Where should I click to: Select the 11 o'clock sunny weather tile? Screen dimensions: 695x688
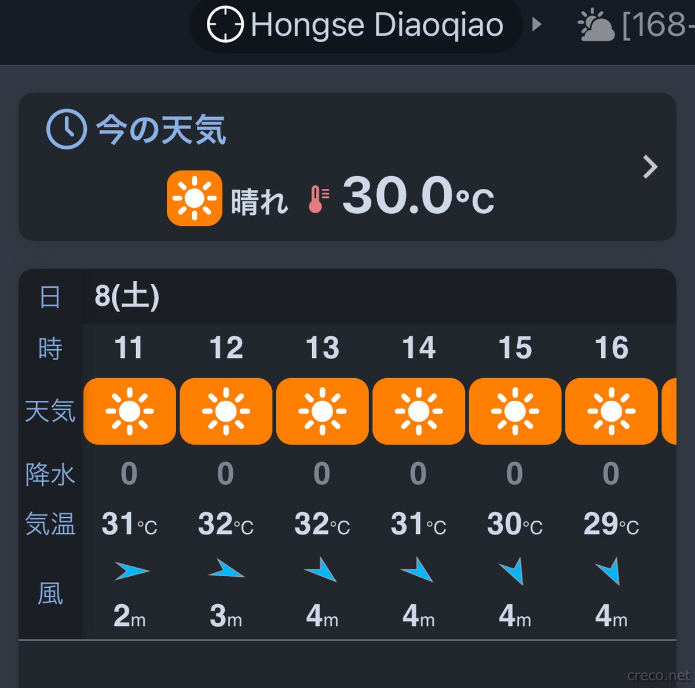click(x=130, y=411)
